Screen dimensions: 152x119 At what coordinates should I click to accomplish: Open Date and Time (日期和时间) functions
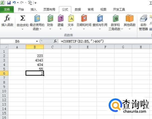click(x=84, y=18)
